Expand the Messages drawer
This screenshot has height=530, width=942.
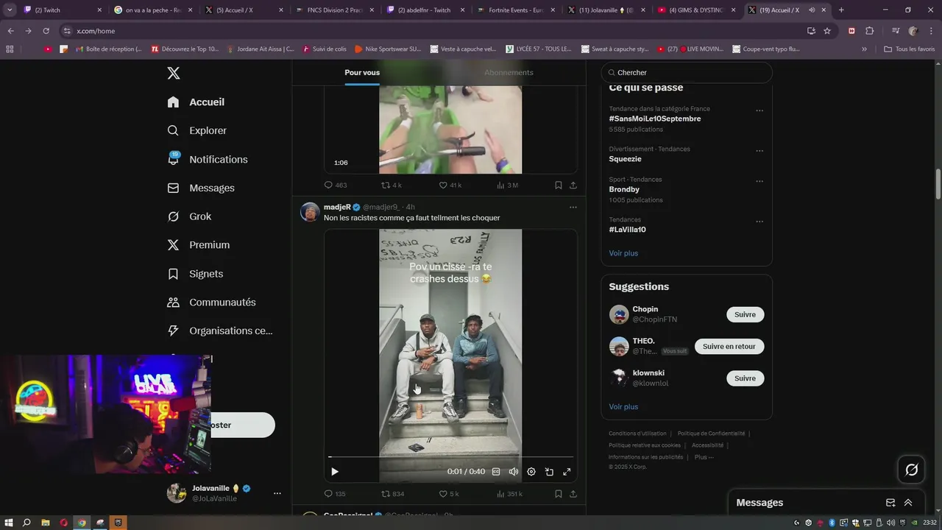[x=908, y=503]
